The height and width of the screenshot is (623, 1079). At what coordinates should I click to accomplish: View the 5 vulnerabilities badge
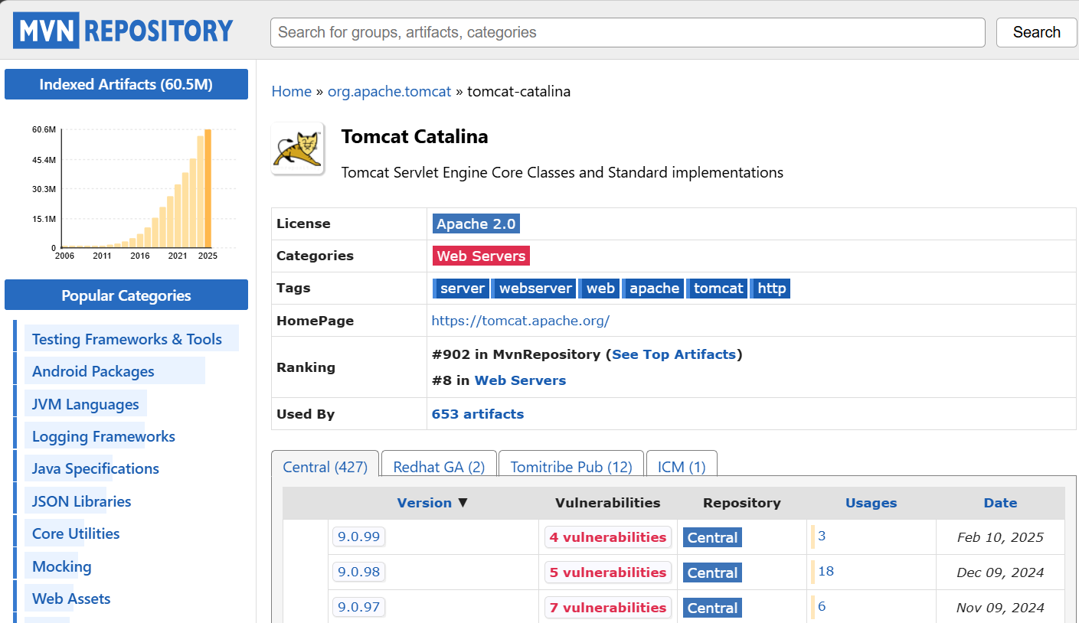(608, 572)
